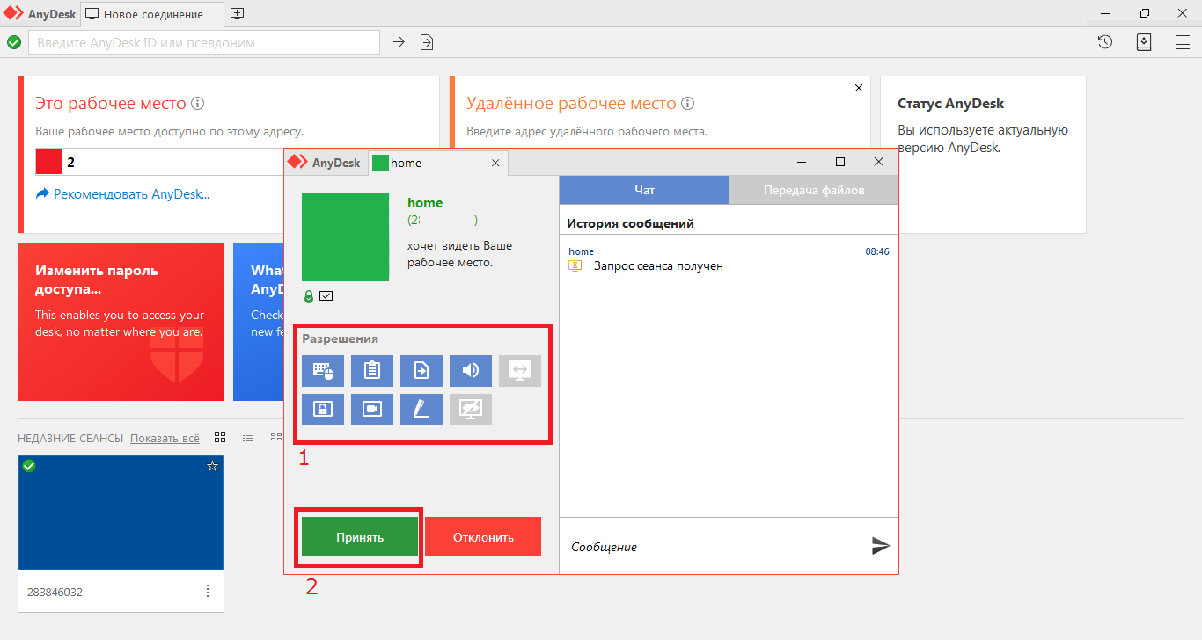The image size is (1202, 640).
Task: Click the green home user avatar
Action: pyautogui.click(x=346, y=236)
